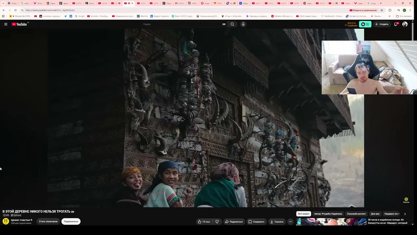The width and height of the screenshot is (417, 235).
Task: Open the 28 часов в индийском поезде title
Action: click(388, 221)
